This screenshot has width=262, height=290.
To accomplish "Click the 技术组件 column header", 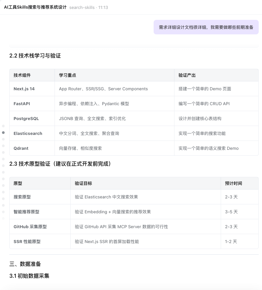I will [x=22, y=75].
